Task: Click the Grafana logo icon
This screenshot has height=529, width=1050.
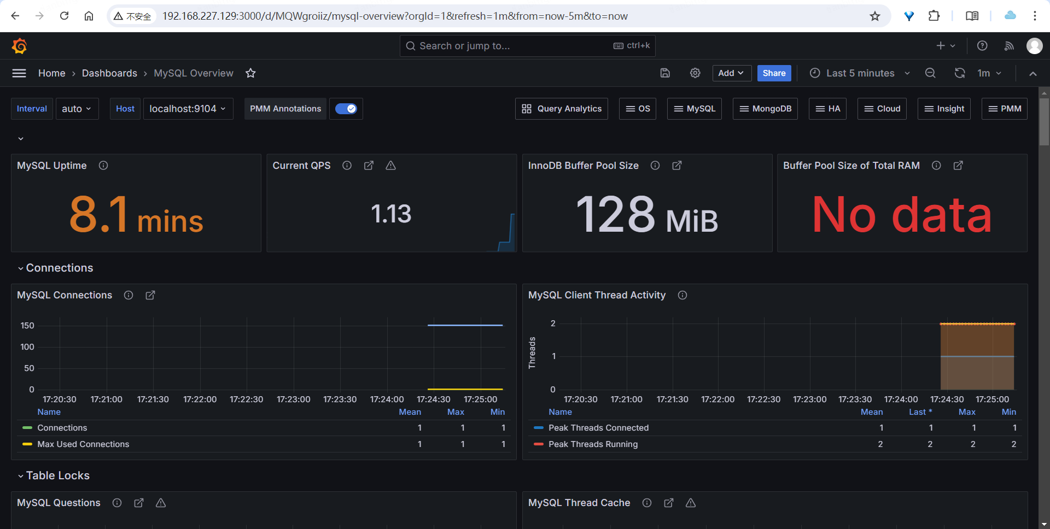Action: (20, 46)
